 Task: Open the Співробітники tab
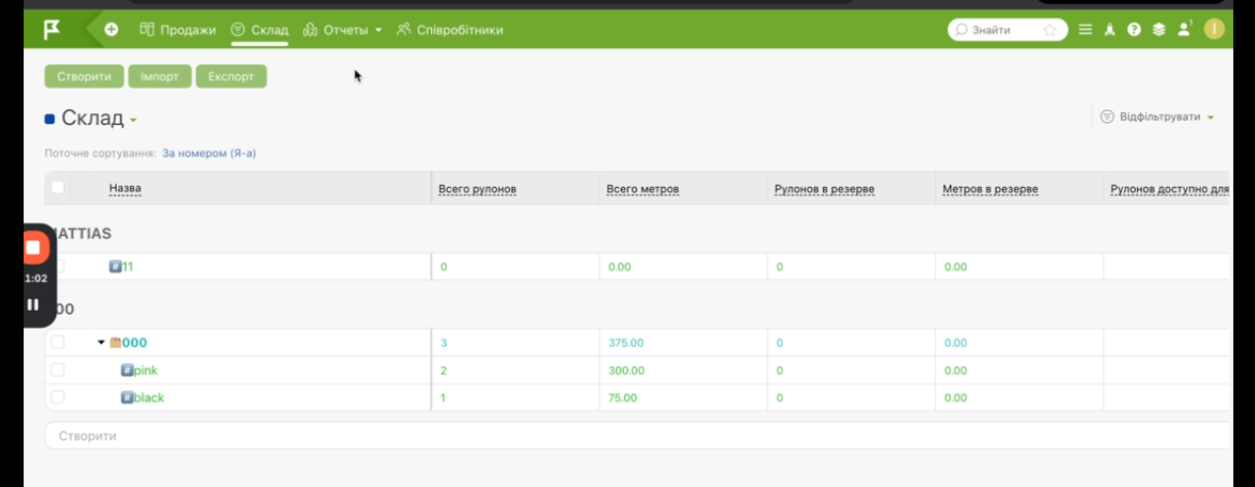450,30
